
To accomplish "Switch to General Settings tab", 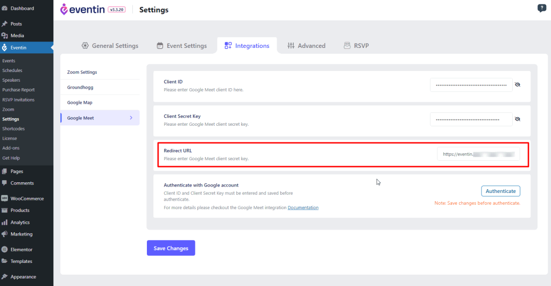I will pos(110,46).
